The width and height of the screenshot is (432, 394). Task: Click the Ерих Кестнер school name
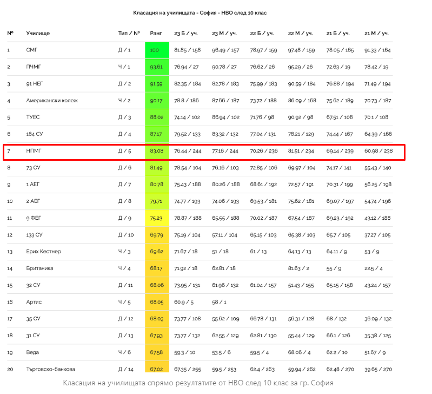coord(44,252)
